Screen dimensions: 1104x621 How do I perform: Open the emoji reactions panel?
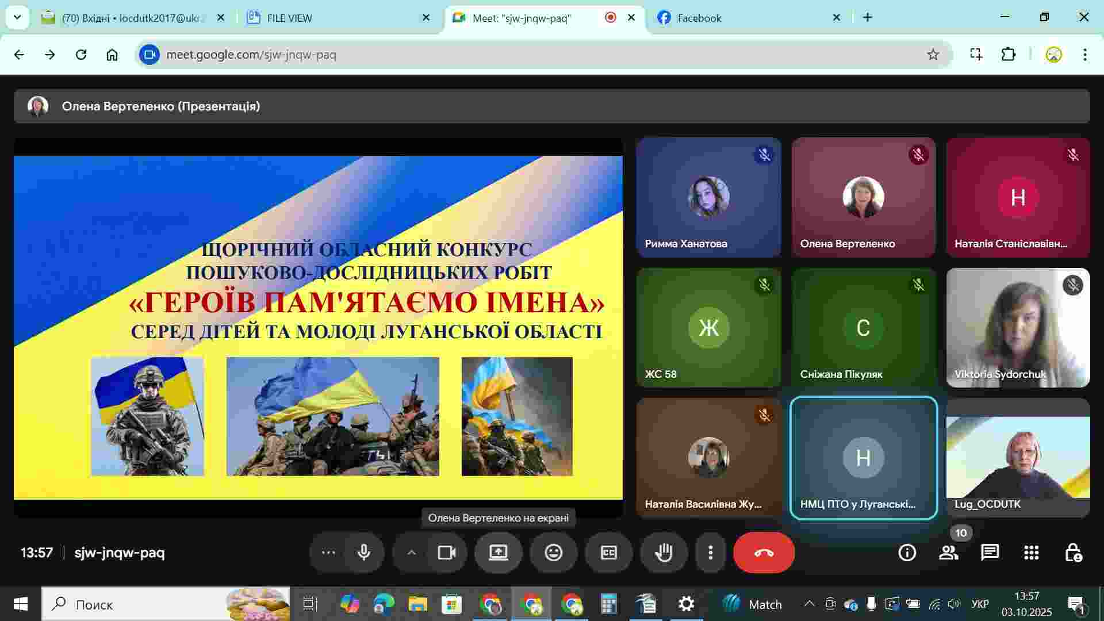coord(553,553)
